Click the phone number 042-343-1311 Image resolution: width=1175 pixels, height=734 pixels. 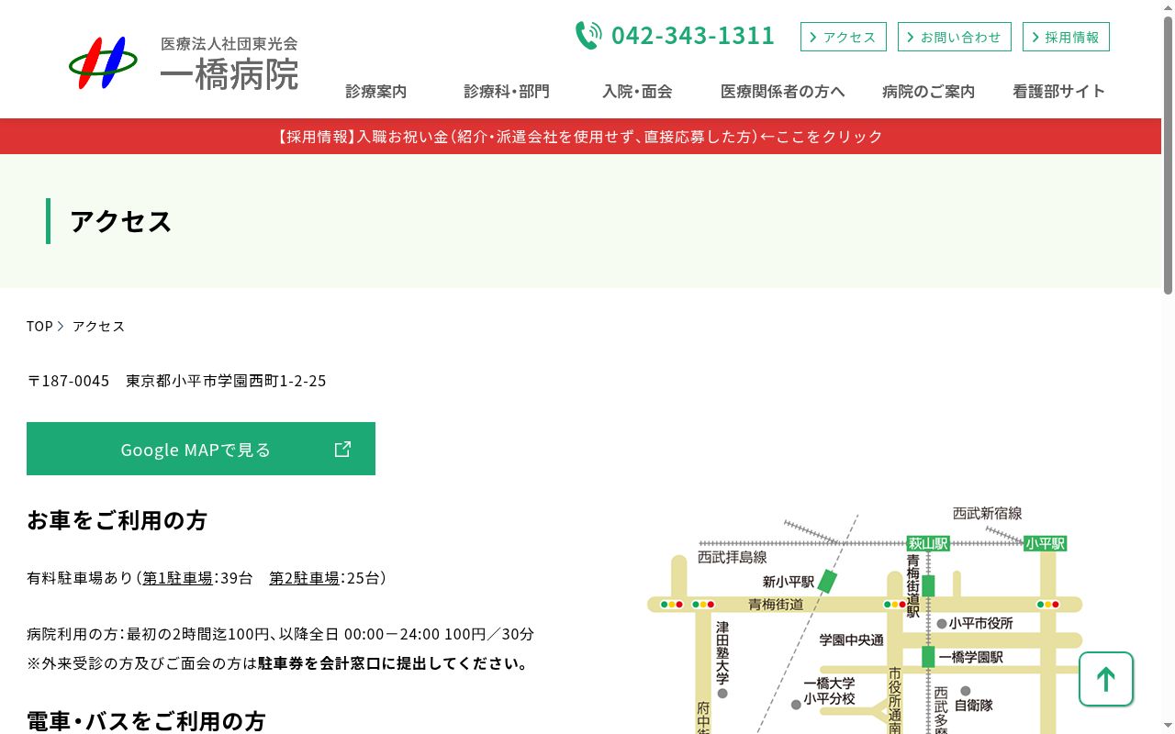[693, 35]
